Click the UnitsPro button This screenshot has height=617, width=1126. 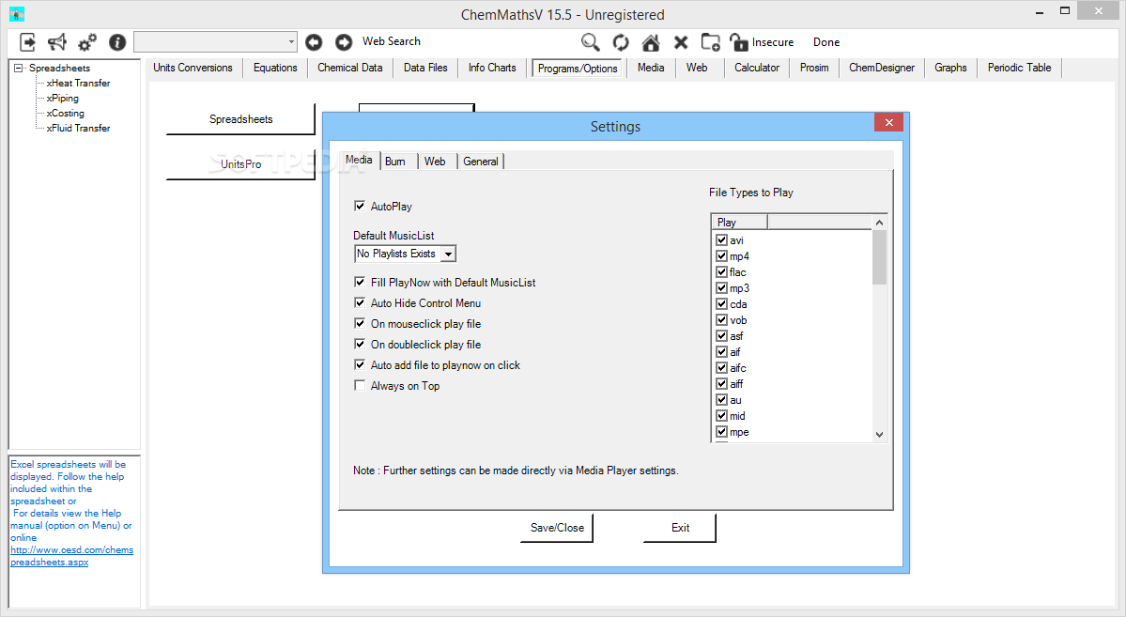[240, 163]
